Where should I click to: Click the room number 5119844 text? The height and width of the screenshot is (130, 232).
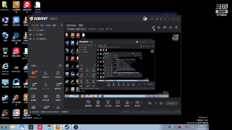(100, 29)
